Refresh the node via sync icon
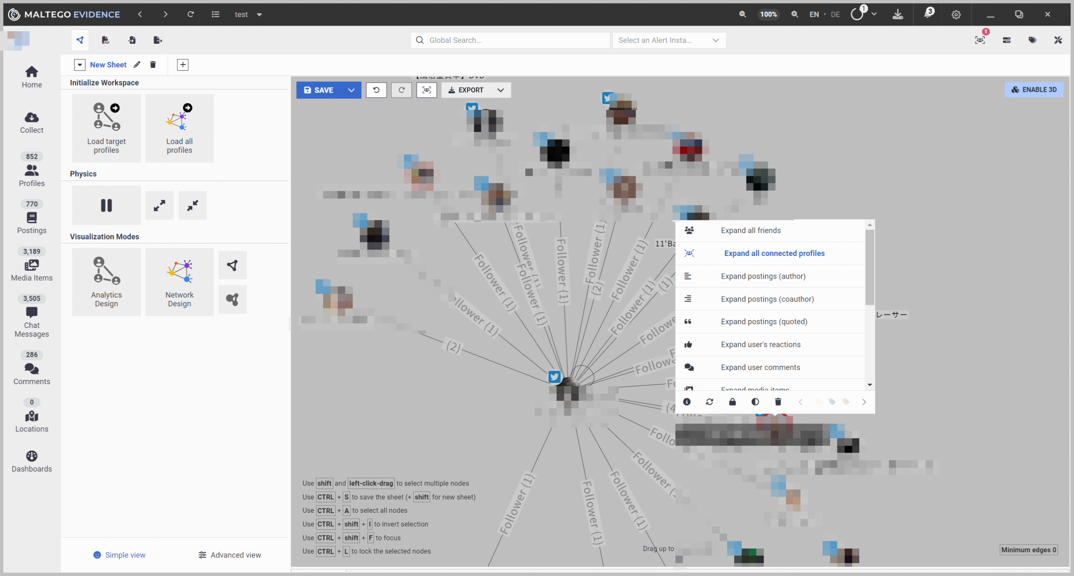The image size is (1074, 576). (709, 402)
